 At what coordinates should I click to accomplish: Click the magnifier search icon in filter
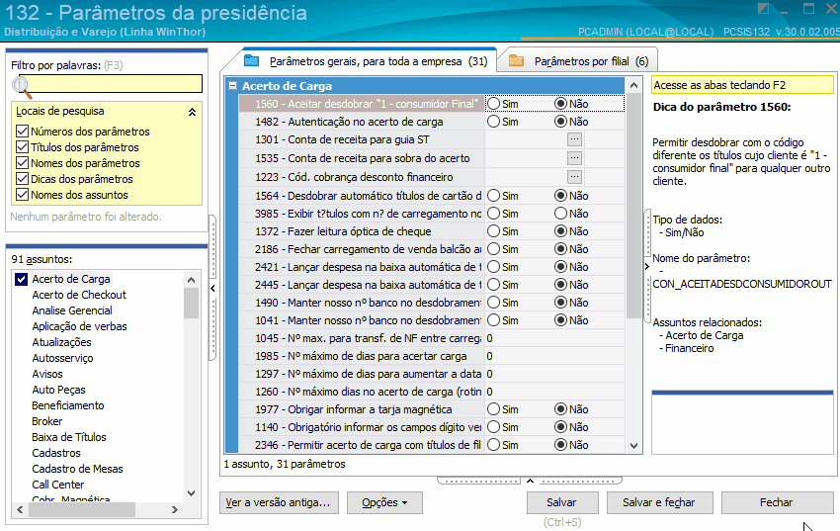22,87
